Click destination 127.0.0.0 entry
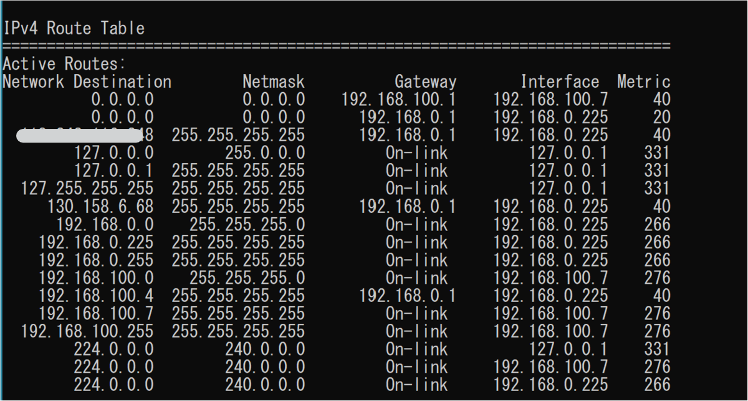This screenshot has width=748, height=401. 113,153
